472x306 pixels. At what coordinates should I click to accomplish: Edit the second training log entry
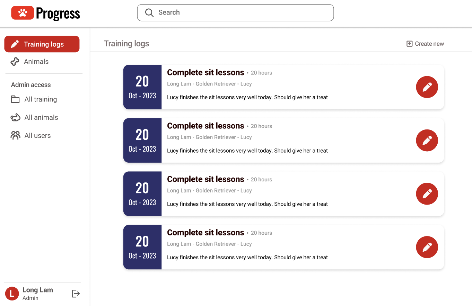pyautogui.click(x=427, y=141)
